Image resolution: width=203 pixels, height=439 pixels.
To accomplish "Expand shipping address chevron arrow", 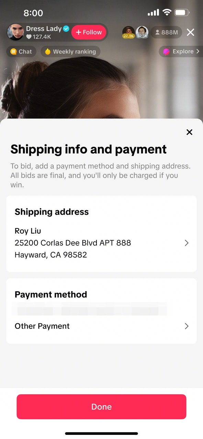I will (187, 243).
